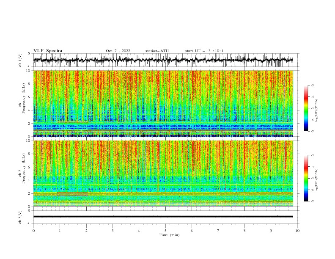Click the log(PSD) label beside the ch.2 colorbar
Viewport: 335px width, 259px height.
(316, 180)
